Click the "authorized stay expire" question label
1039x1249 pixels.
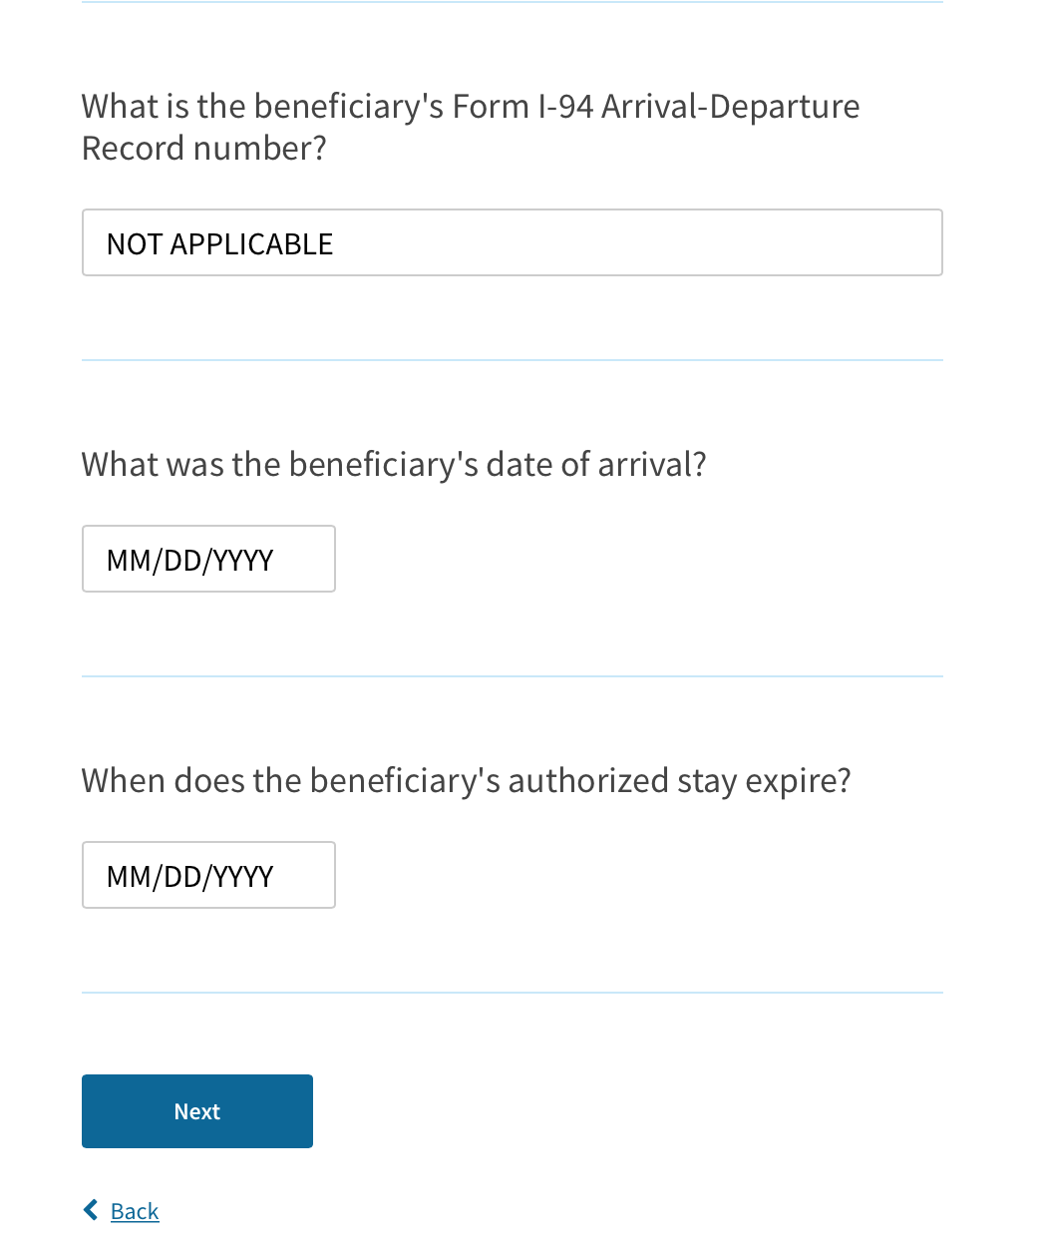[467, 781]
